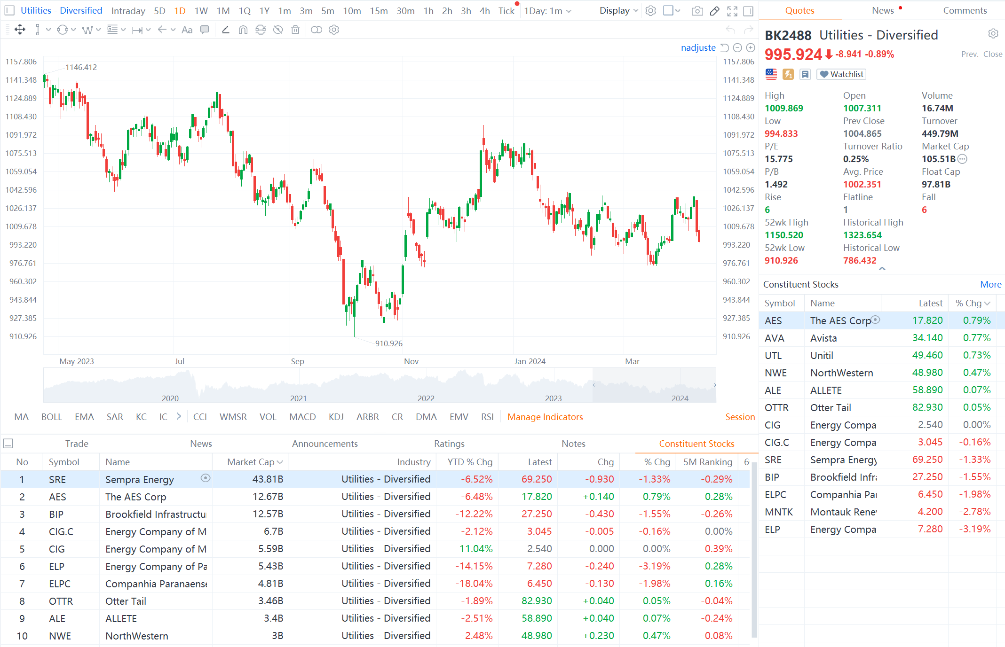Click Manage Indicators
The width and height of the screenshot is (1005, 647).
coord(545,417)
